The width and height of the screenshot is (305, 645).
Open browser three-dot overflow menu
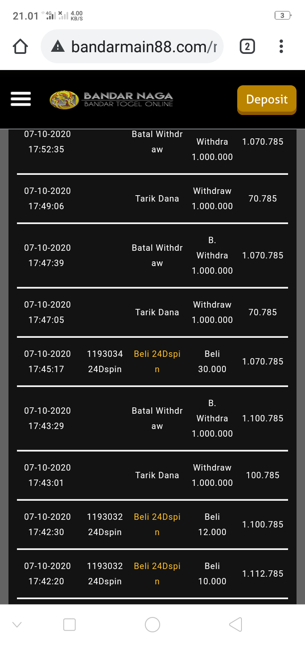tap(281, 46)
